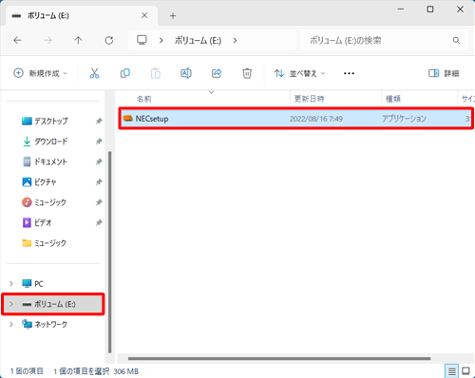Select the NECsetup file name
Image resolution: width=475 pixels, height=378 pixels.
coord(152,119)
